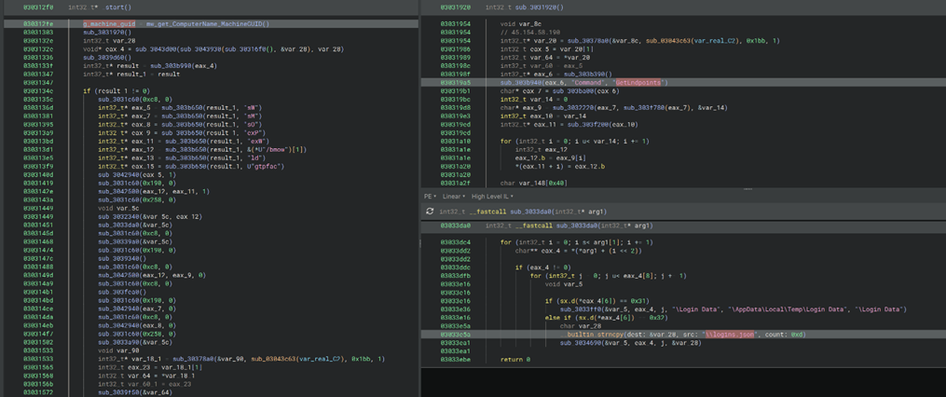Open the High Level IL dropdown
The height and width of the screenshot is (397, 946).
[492, 197]
